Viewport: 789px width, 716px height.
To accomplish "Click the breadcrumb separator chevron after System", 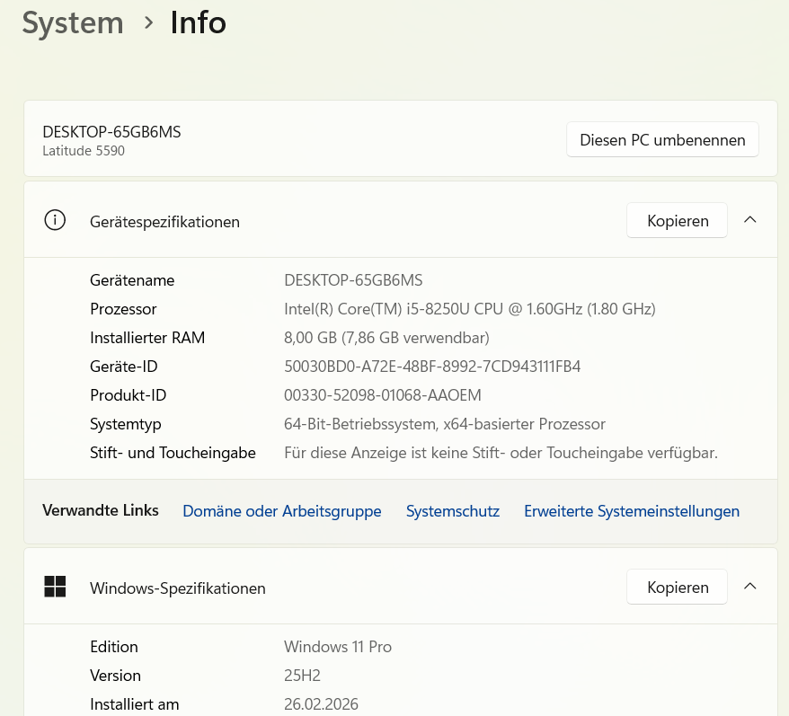I will pyautogui.click(x=148, y=22).
